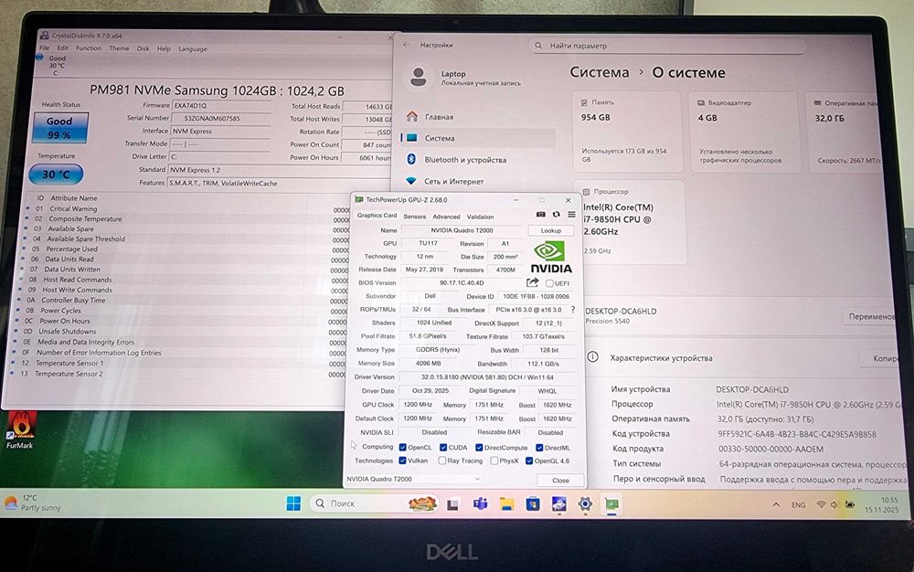This screenshot has height=572, width=914.
Task: Click the Найти параметр search field
Action: coord(667,46)
